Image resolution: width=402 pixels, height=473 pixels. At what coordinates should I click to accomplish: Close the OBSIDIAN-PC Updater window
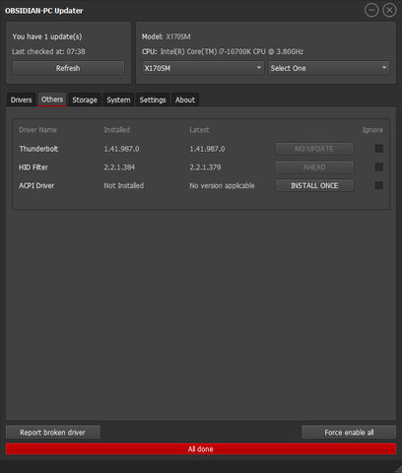coord(389,11)
